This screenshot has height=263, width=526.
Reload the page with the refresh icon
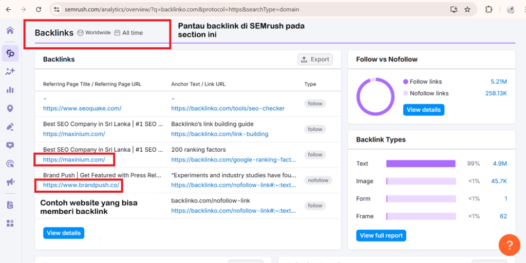click(x=39, y=10)
